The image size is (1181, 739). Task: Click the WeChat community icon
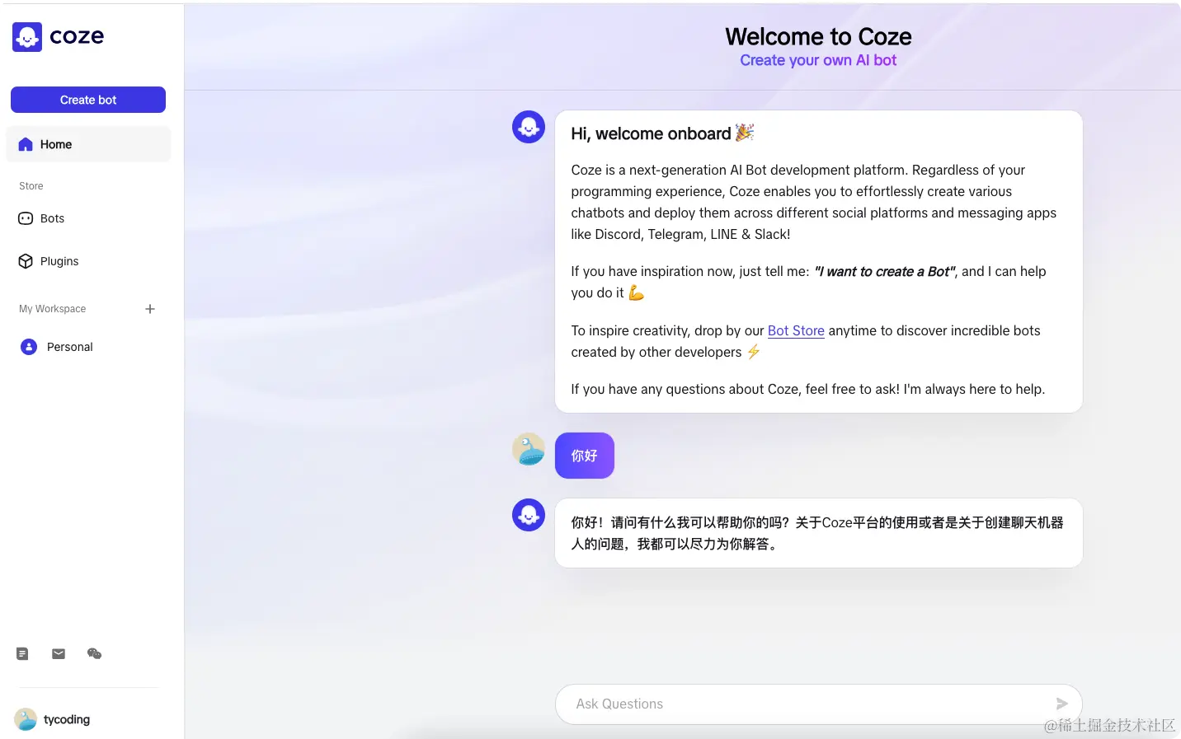click(x=94, y=653)
